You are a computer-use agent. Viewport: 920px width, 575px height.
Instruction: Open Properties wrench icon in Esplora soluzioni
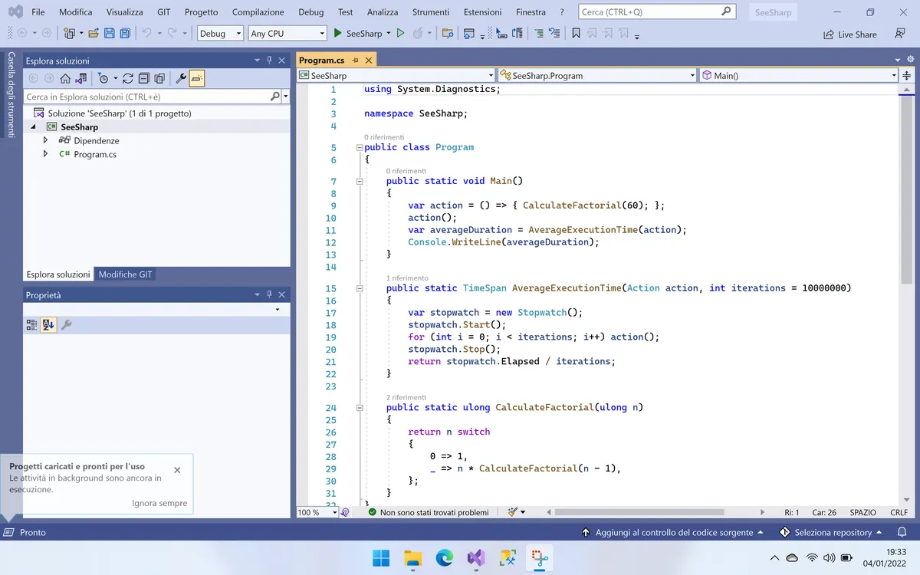pyautogui.click(x=182, y=78)
